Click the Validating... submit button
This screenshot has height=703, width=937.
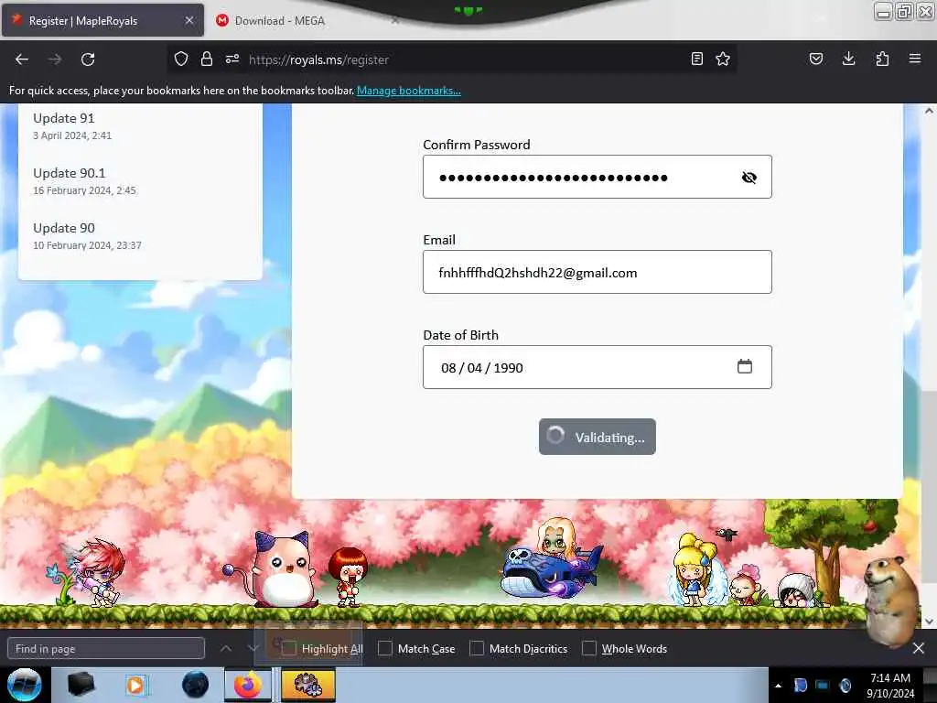click(x=597, y=437)
